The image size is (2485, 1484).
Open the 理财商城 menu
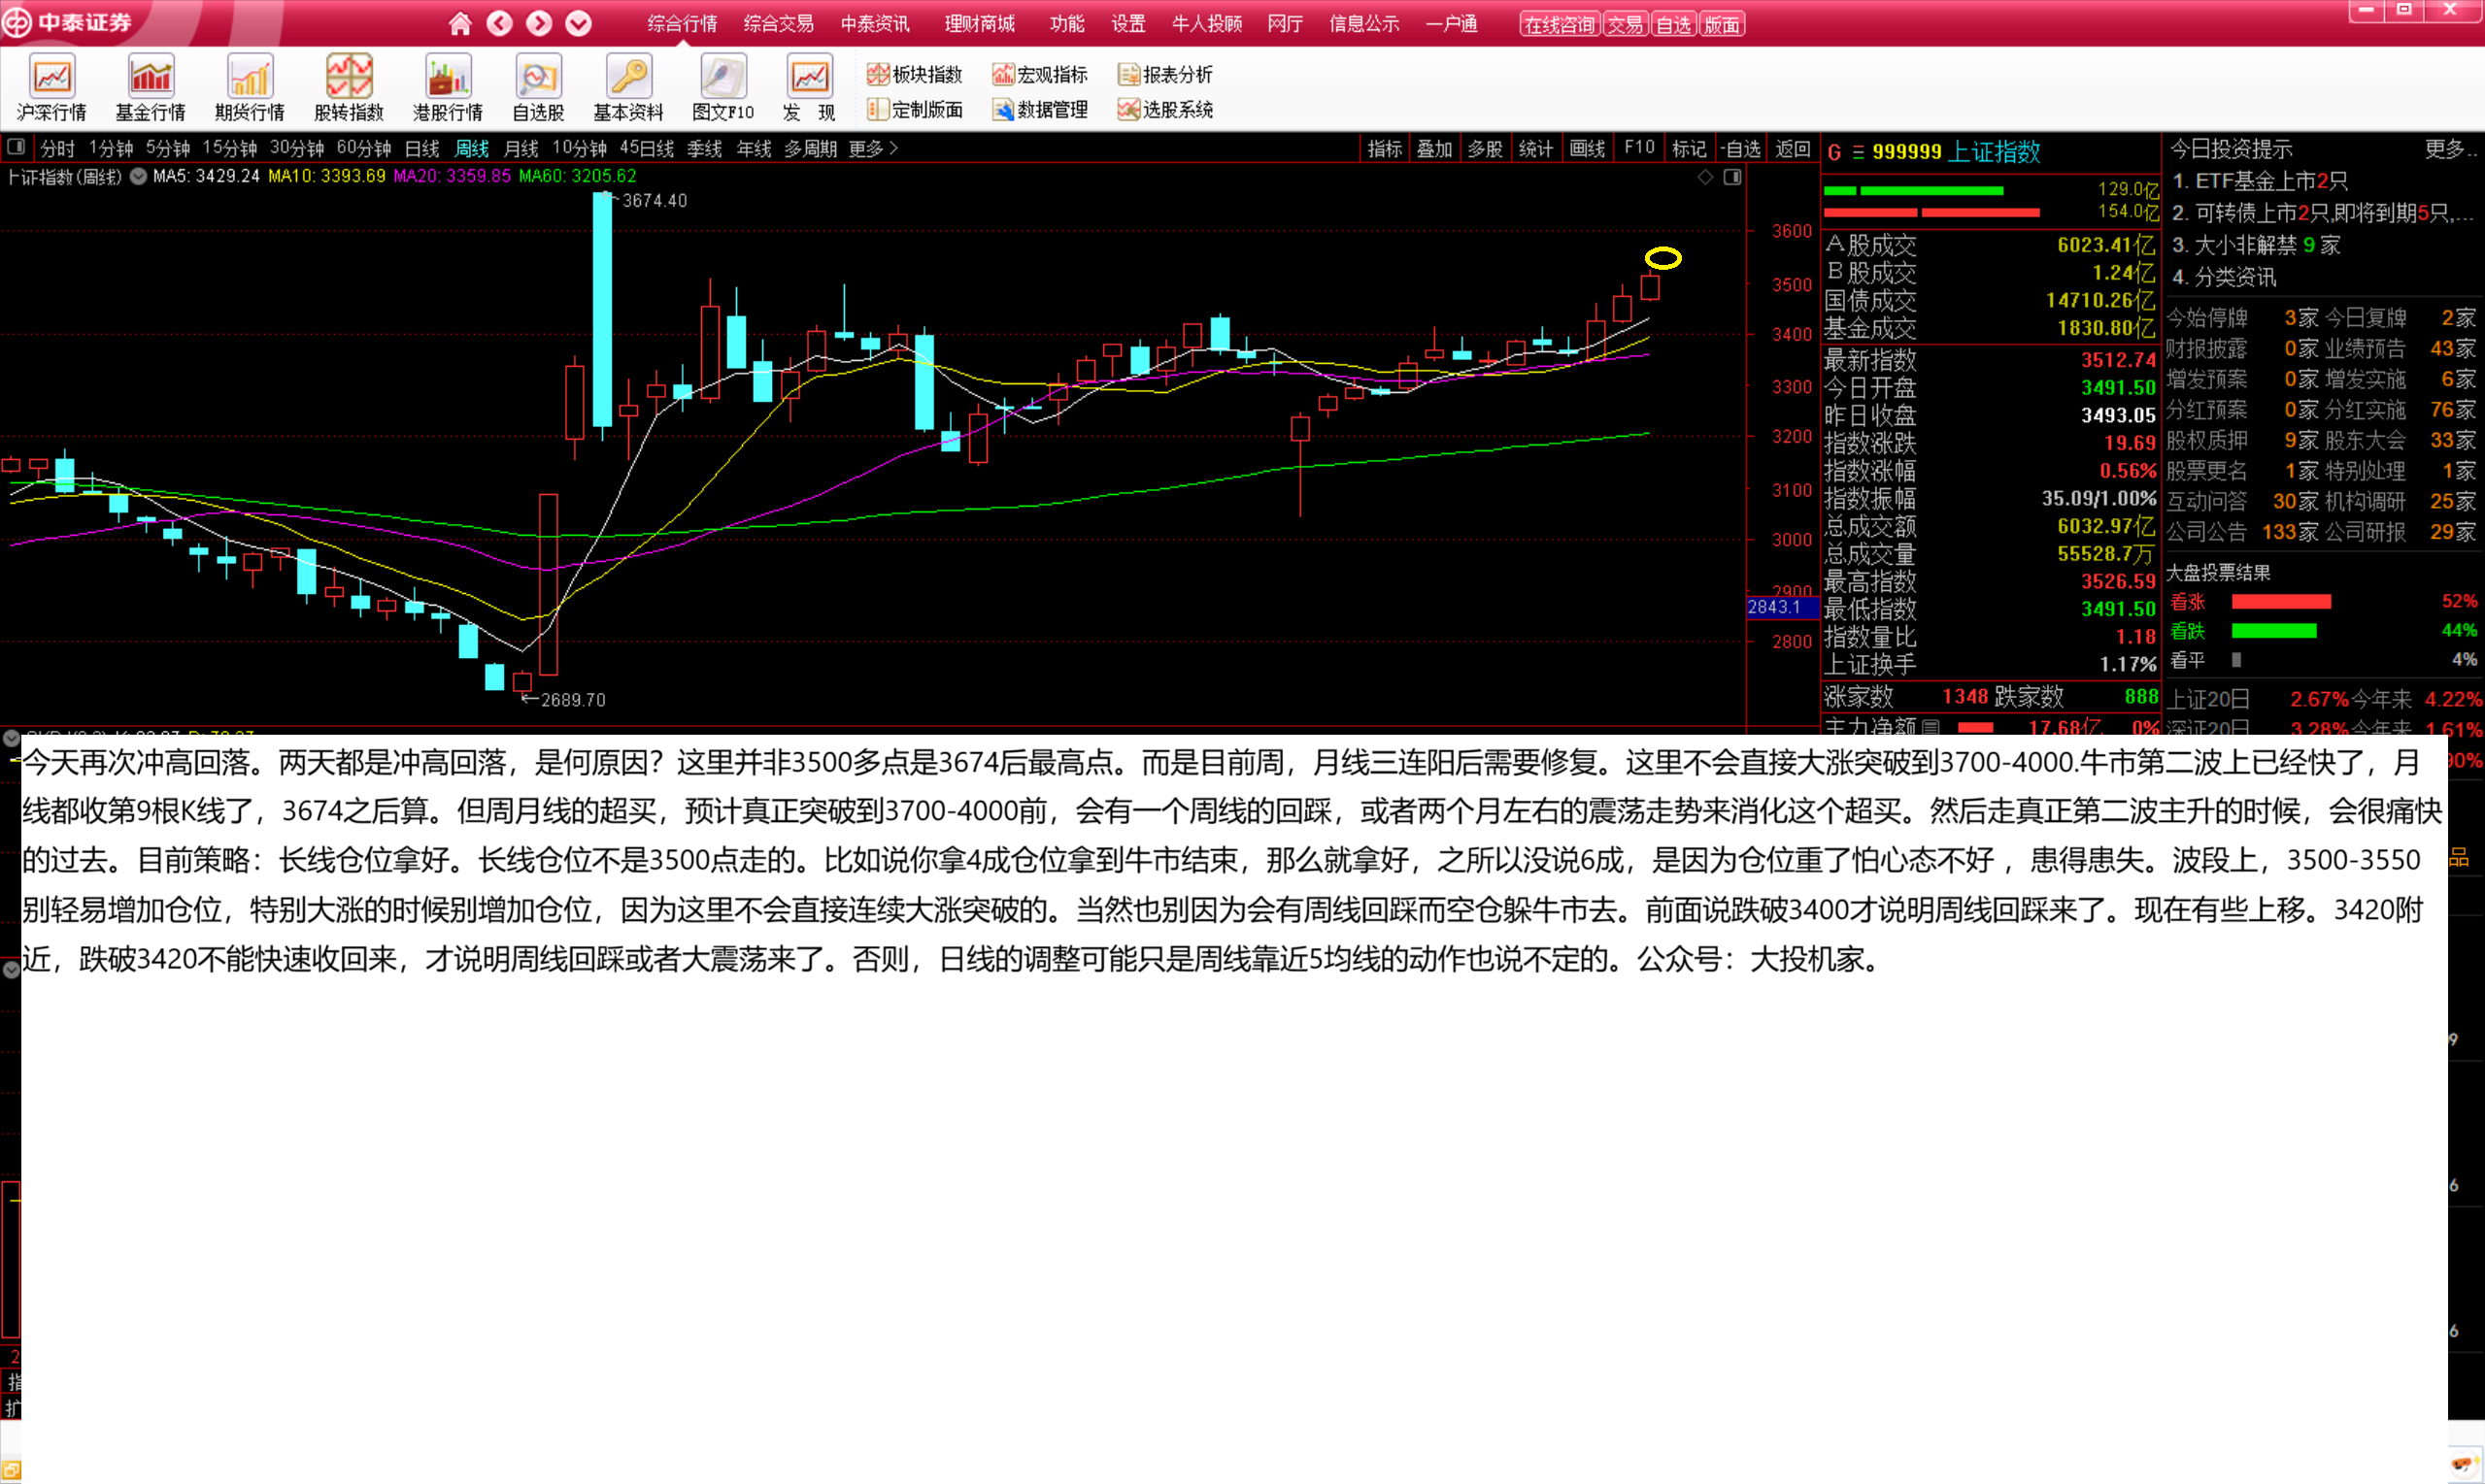(x=980, y=23)
